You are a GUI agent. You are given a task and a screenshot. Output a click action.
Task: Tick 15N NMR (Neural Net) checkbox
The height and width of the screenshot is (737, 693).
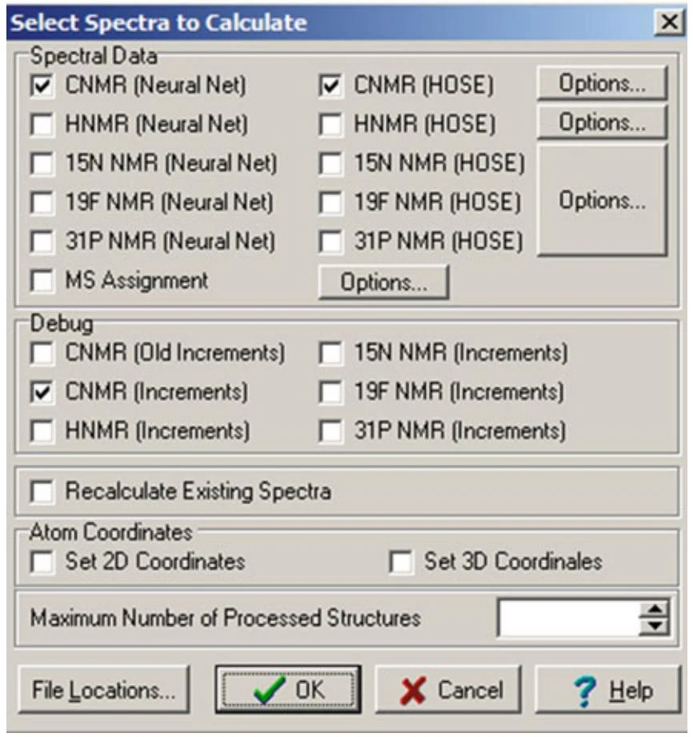42,163
